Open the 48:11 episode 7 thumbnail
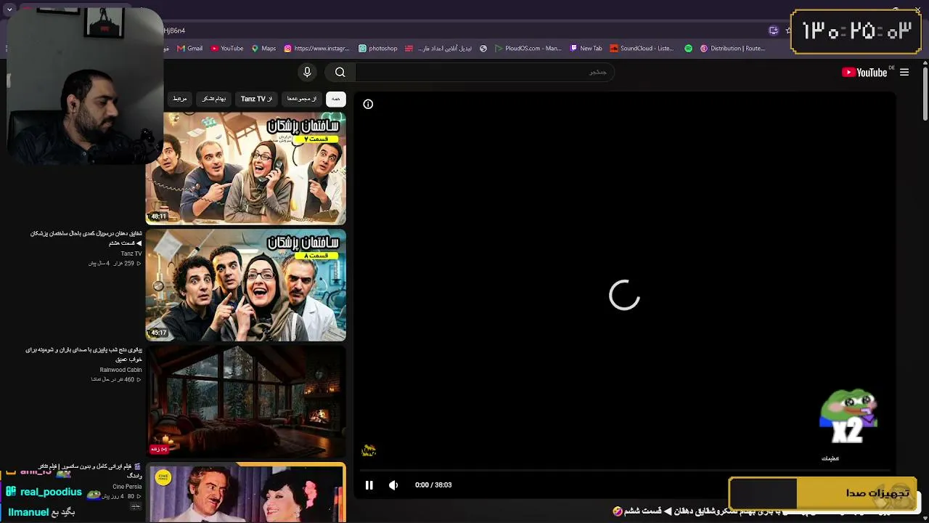Screen dimensions: 929x523 pyautogui.click(x=246, y=168)
